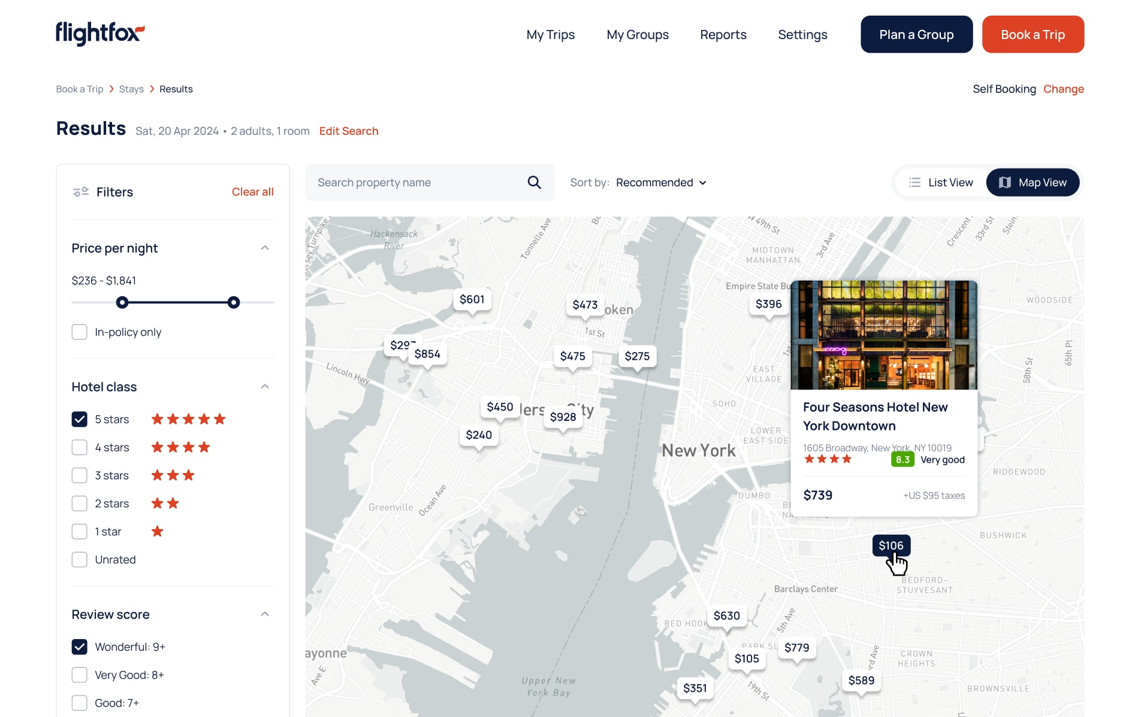The image size is (1141, 717).
Task: Open the Sort by Recommended dropdown
Action: pos(662,182)
